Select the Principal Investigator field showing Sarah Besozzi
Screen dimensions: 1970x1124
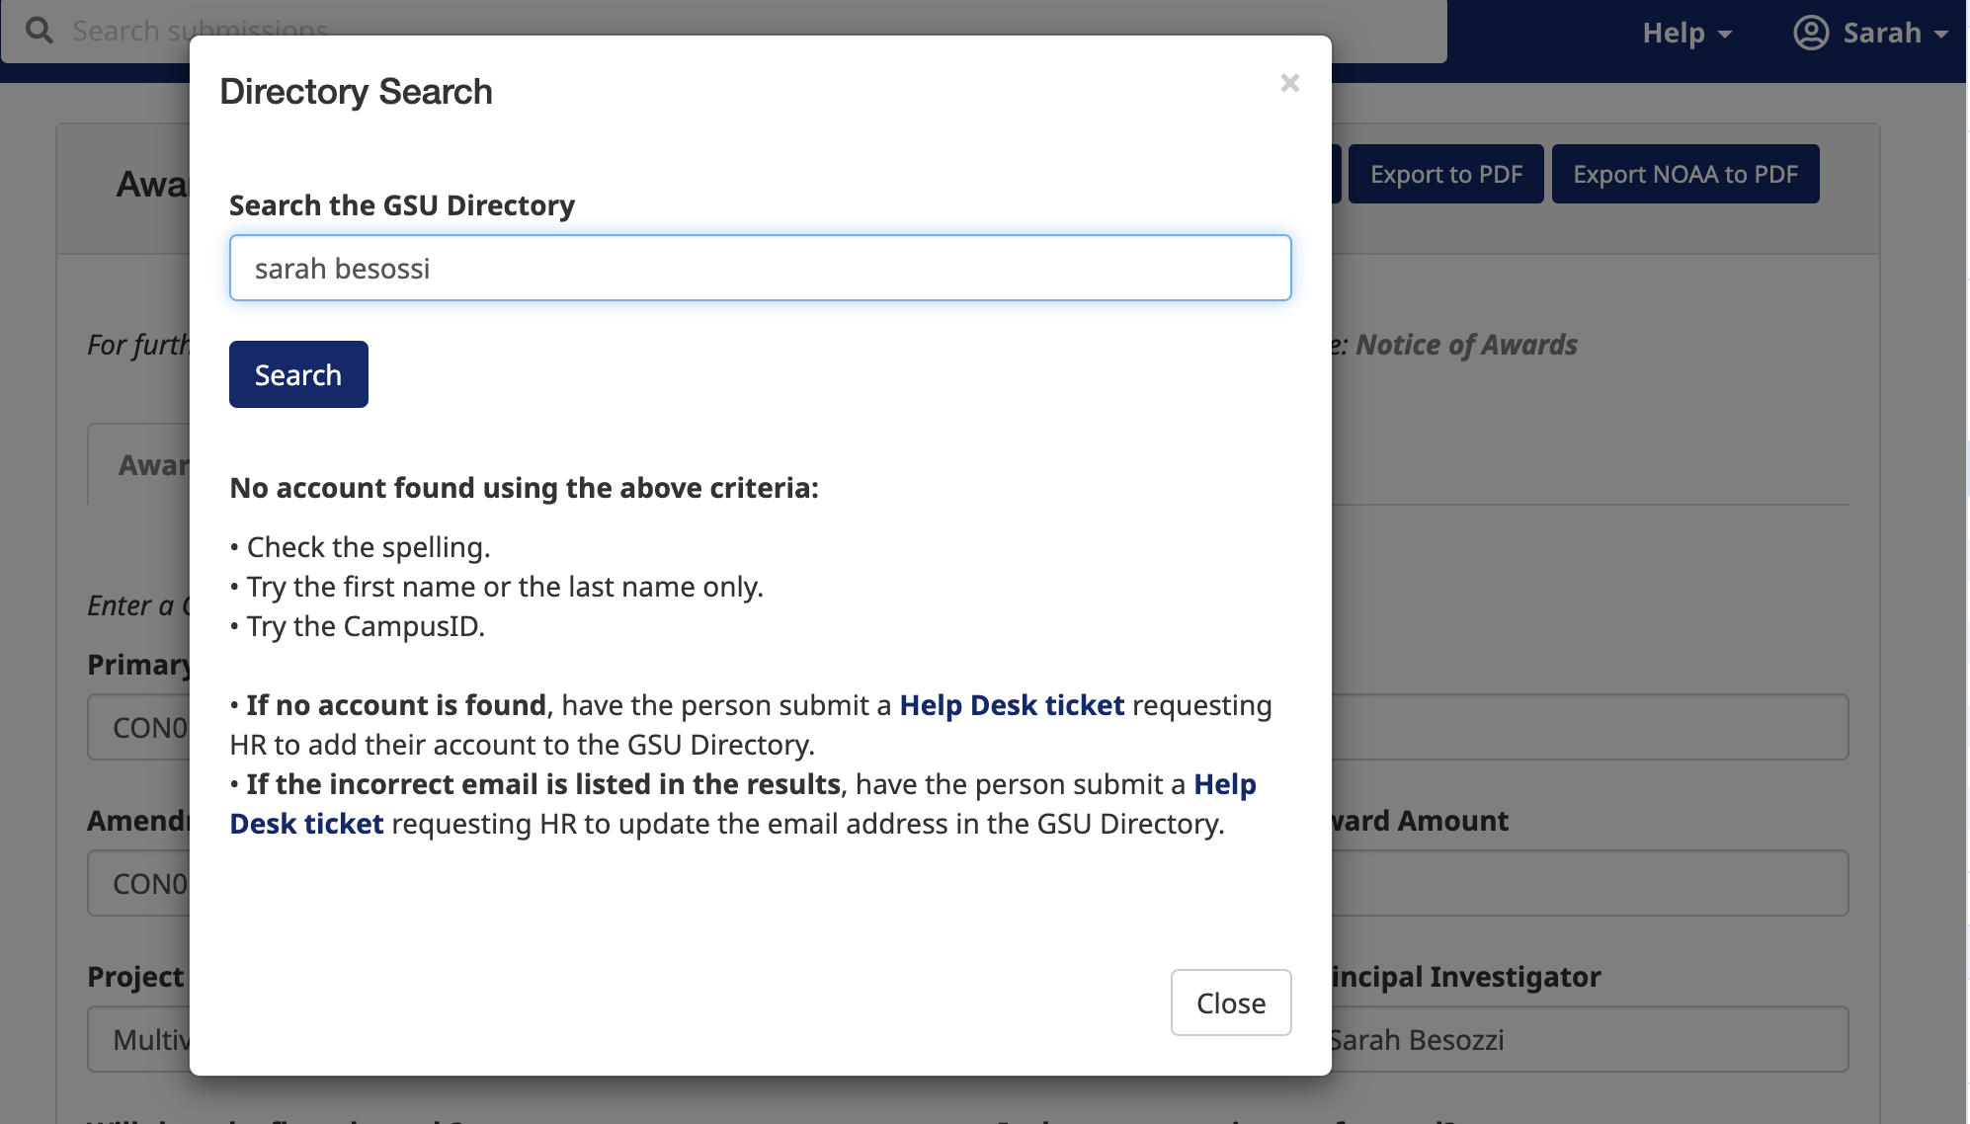click(x=1581, y=1038)
